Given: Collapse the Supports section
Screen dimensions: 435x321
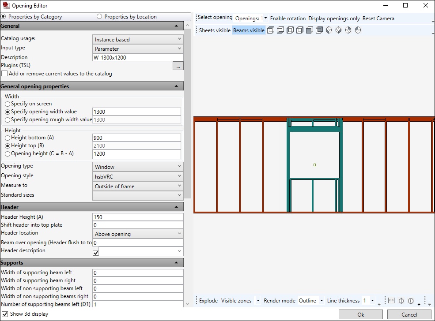Looking at the screenshot, I should pos(176,262).
